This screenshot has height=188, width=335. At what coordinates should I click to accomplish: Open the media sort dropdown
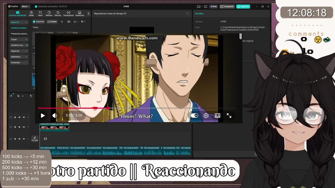click(x=76, y=22)
